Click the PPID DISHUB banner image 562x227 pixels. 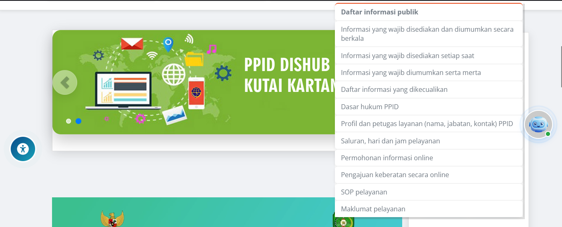click(x=194, y=82)
